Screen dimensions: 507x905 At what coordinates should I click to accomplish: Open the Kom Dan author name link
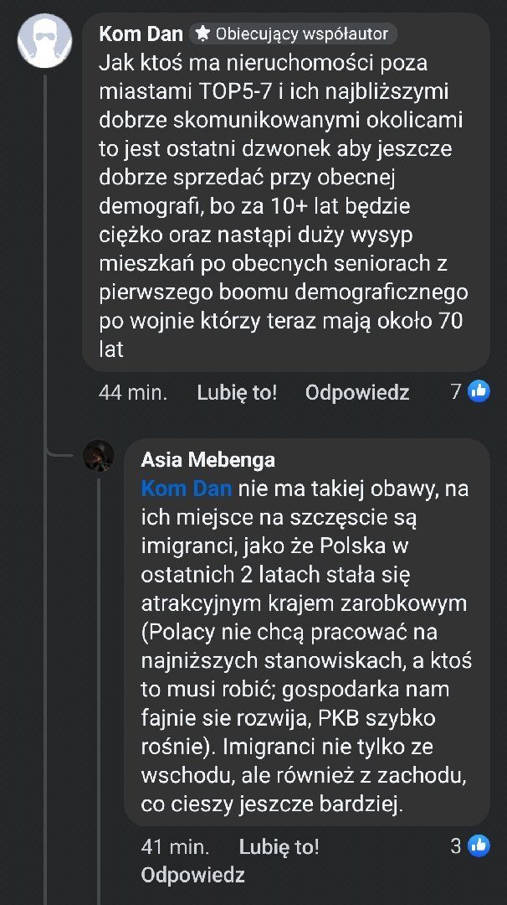tap(141, 34)
